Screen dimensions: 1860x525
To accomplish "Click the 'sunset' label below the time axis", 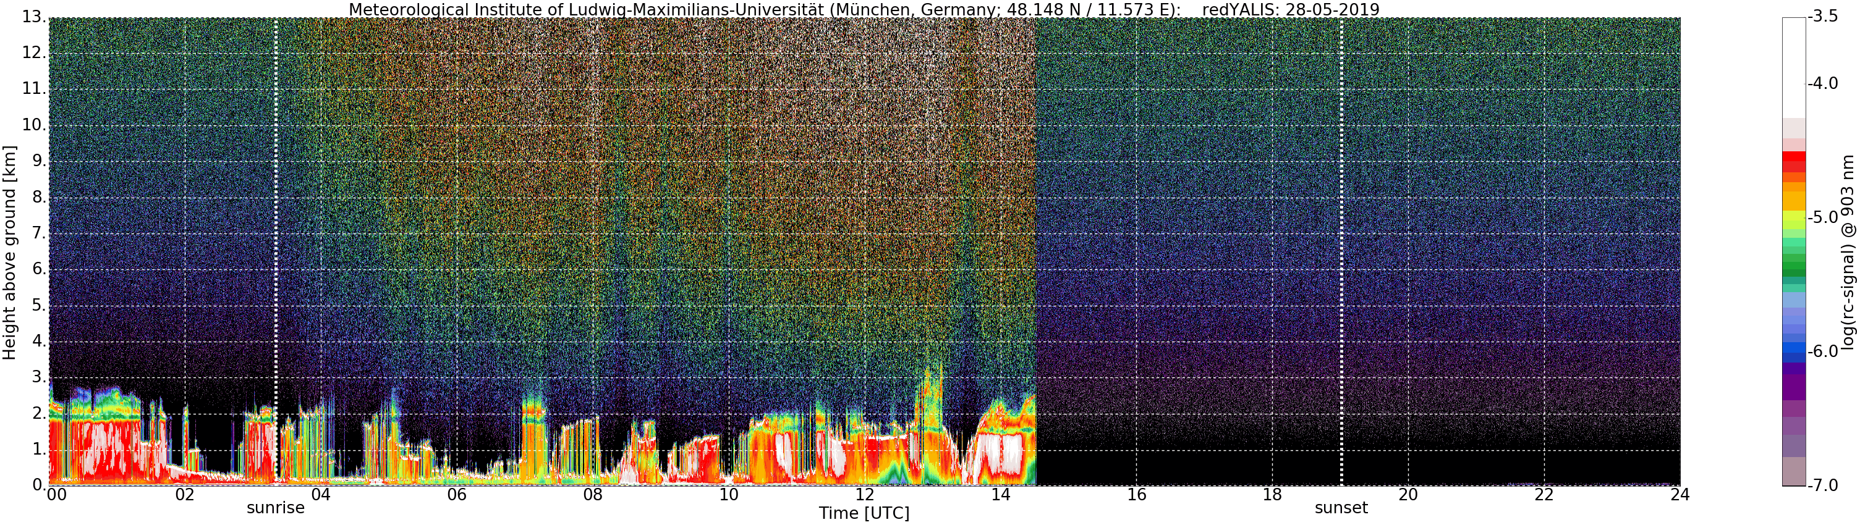I will [x=1341, y=508].
